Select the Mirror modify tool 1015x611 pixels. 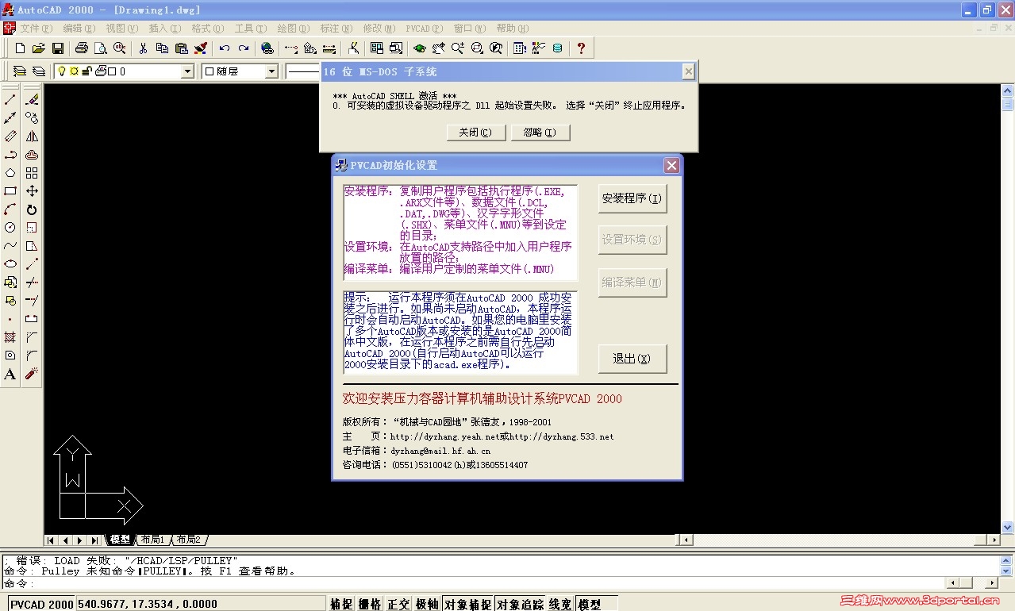pos(32,136)
